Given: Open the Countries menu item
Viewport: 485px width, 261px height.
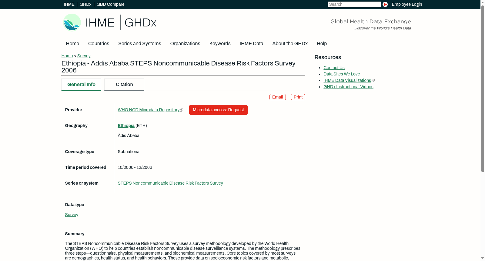Looking at the screenshot, I should [99, 43].
